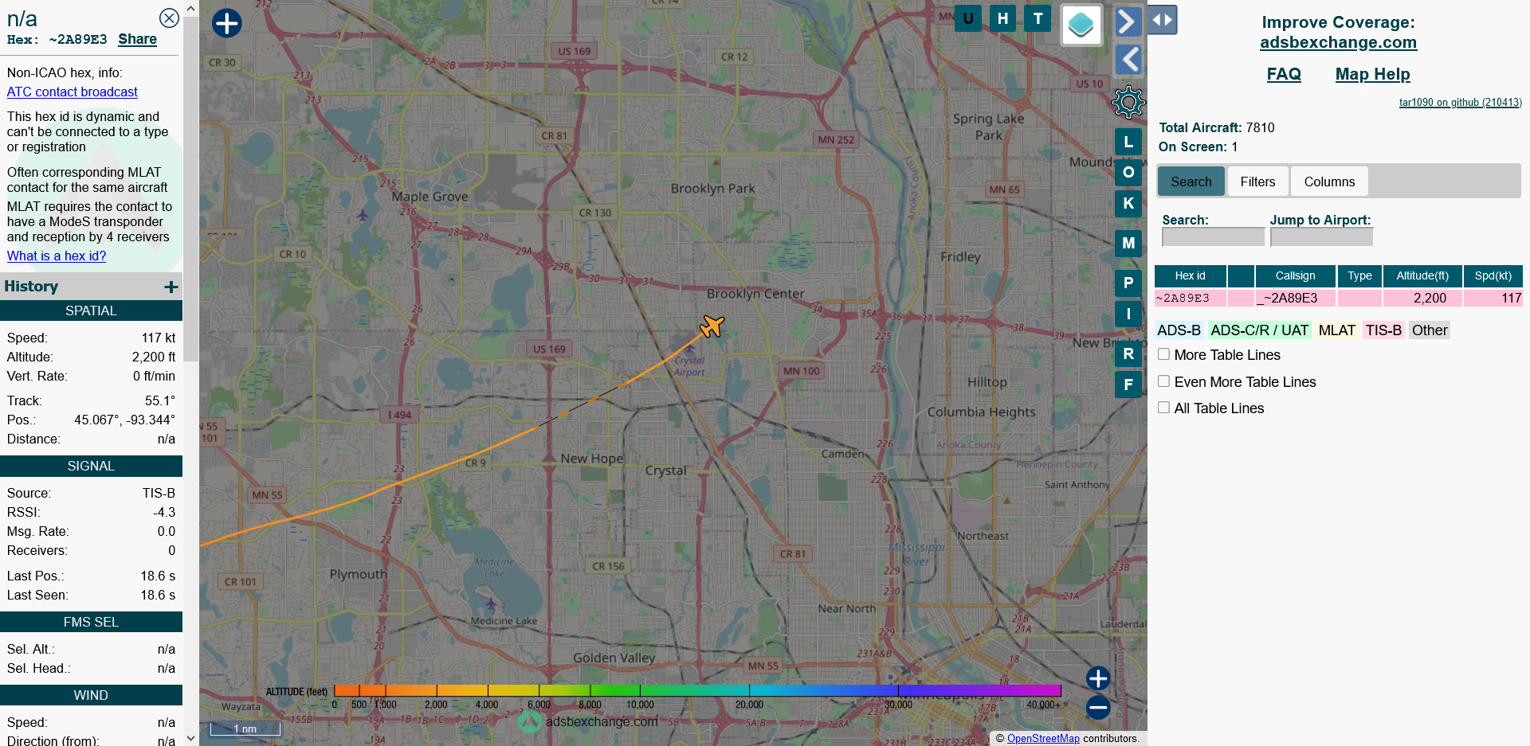Sort table by Spd(kt) column
This screenshot has width=1530, height=746.
(1493, 276)
